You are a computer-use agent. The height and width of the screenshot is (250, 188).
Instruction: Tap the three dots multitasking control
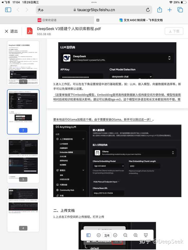(x=94, y=2)
